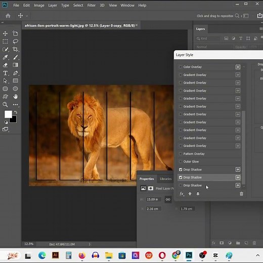Open the Edit Toolbar three-dots menu
This screenshot has height=263, width=263.
click(x=15, y=105)
